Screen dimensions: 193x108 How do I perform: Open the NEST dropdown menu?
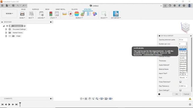point(31,18)
